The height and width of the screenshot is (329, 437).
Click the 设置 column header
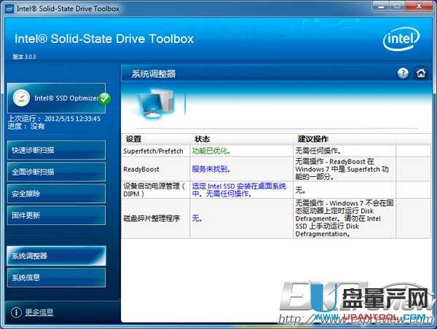coord(133,138)
